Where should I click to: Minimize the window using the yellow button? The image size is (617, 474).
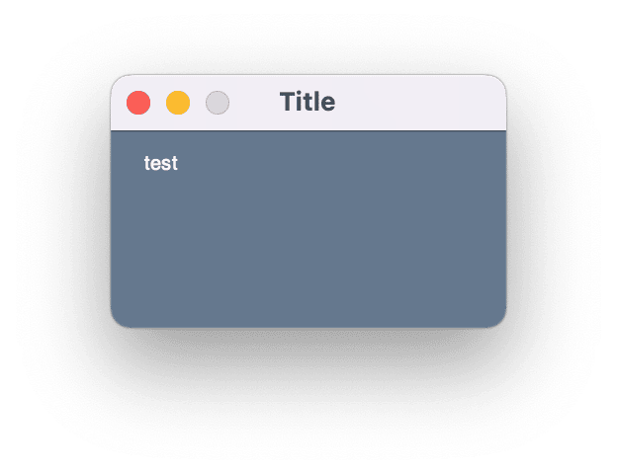(x=178, y=102)
